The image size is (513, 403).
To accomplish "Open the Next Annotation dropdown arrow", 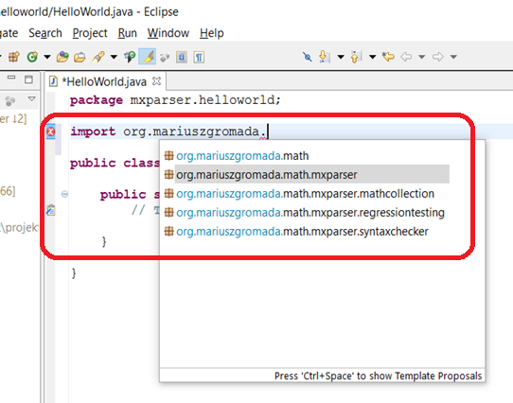I will click(341, 57).
